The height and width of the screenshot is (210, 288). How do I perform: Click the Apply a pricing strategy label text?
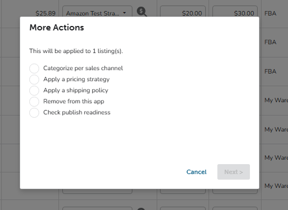(76, 80)
